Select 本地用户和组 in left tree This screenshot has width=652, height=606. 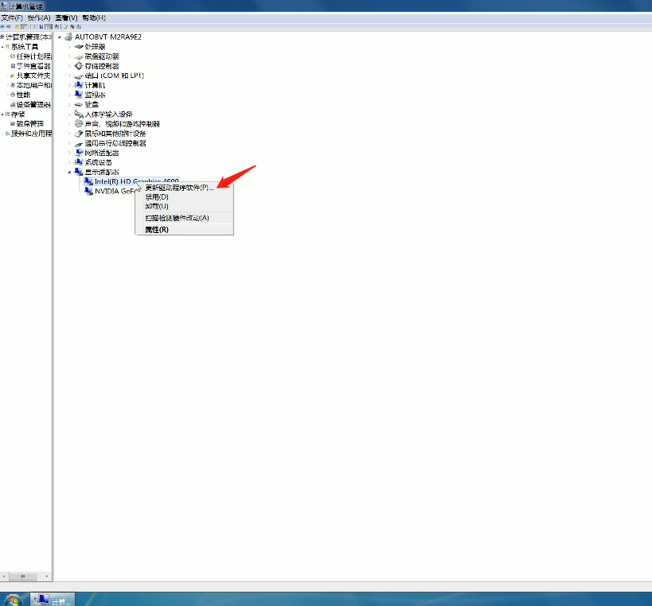pos(34,85)
